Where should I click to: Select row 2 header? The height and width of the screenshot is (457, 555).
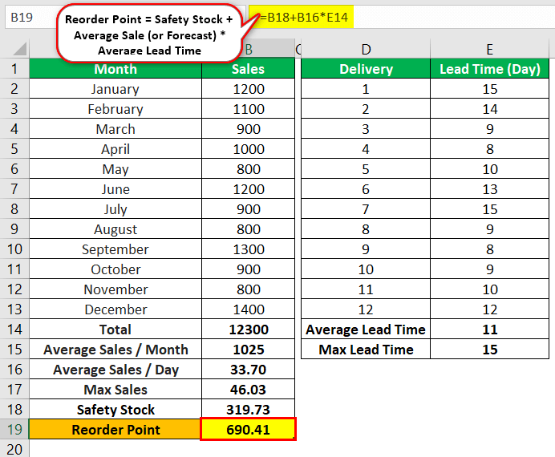14,89
